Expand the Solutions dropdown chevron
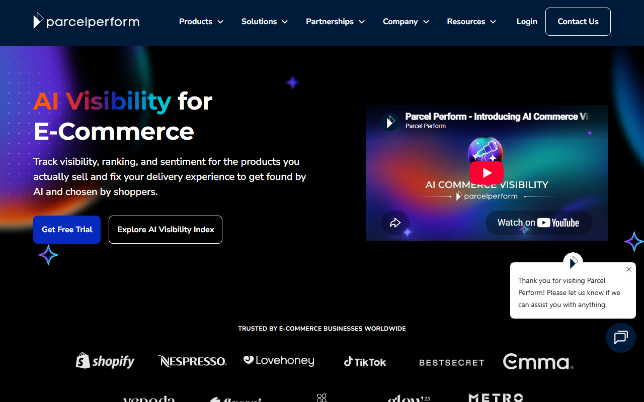Viewport: 644px width, 402px height. pos(285,22)
